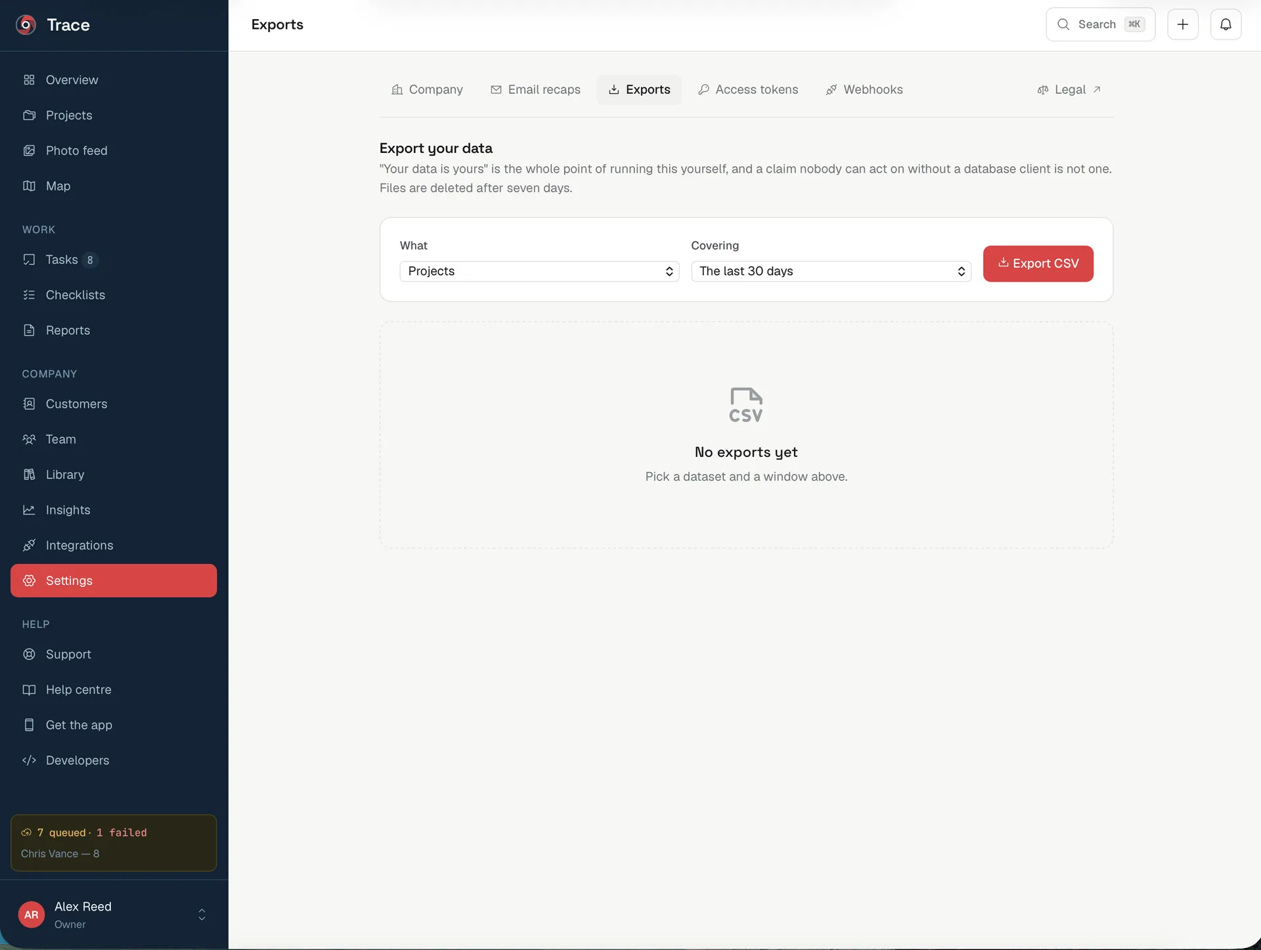This screenshot has height=950, width=1261.
Task: Click the notifications bell icon
Action: 1226,25
